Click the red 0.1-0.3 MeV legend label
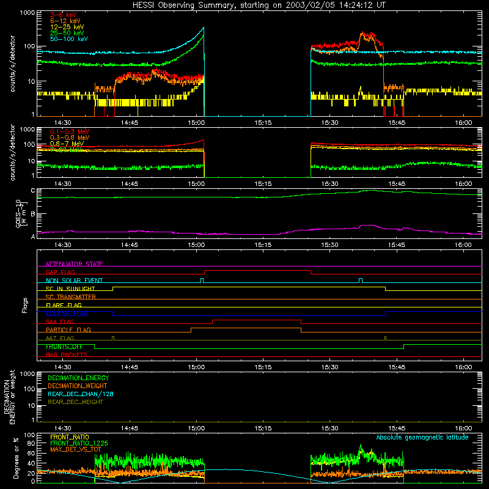This screenshot has height=489, width=489. click(x=70, y=131)
